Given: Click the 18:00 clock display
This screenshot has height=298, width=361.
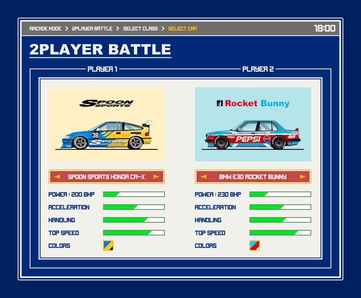Looking at the screenshot, I should tap(325, 28).
